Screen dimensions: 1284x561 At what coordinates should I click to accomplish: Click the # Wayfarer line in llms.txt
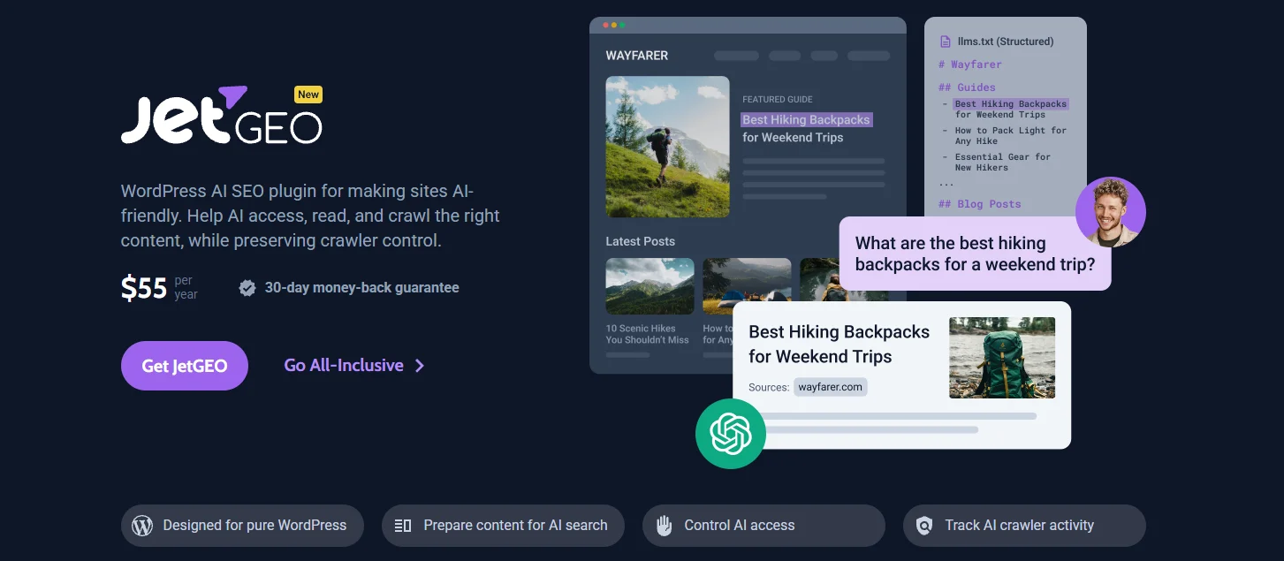(970, 64)
